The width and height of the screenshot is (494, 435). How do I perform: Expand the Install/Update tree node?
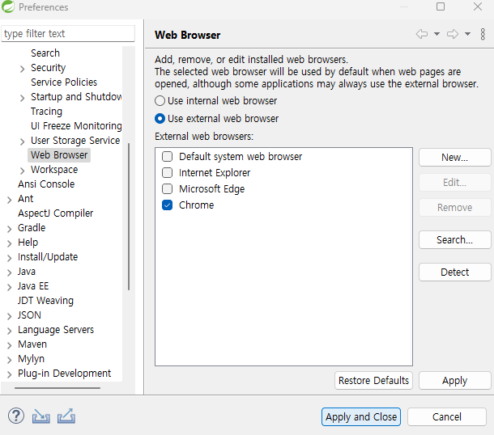9,258
